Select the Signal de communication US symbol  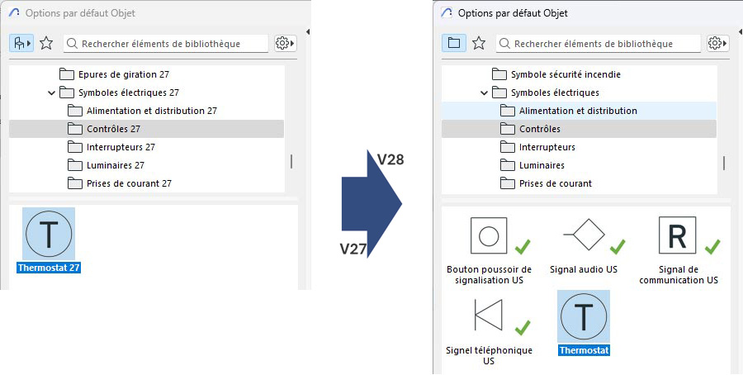[x=678, y=235]
